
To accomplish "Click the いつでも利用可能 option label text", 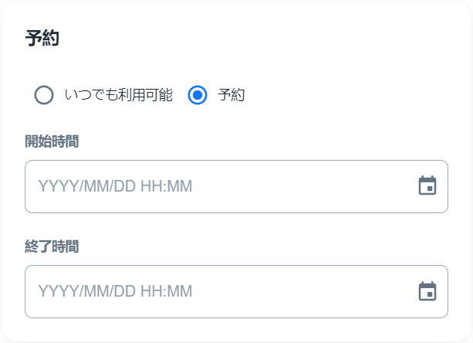I will tap(118, 95).
